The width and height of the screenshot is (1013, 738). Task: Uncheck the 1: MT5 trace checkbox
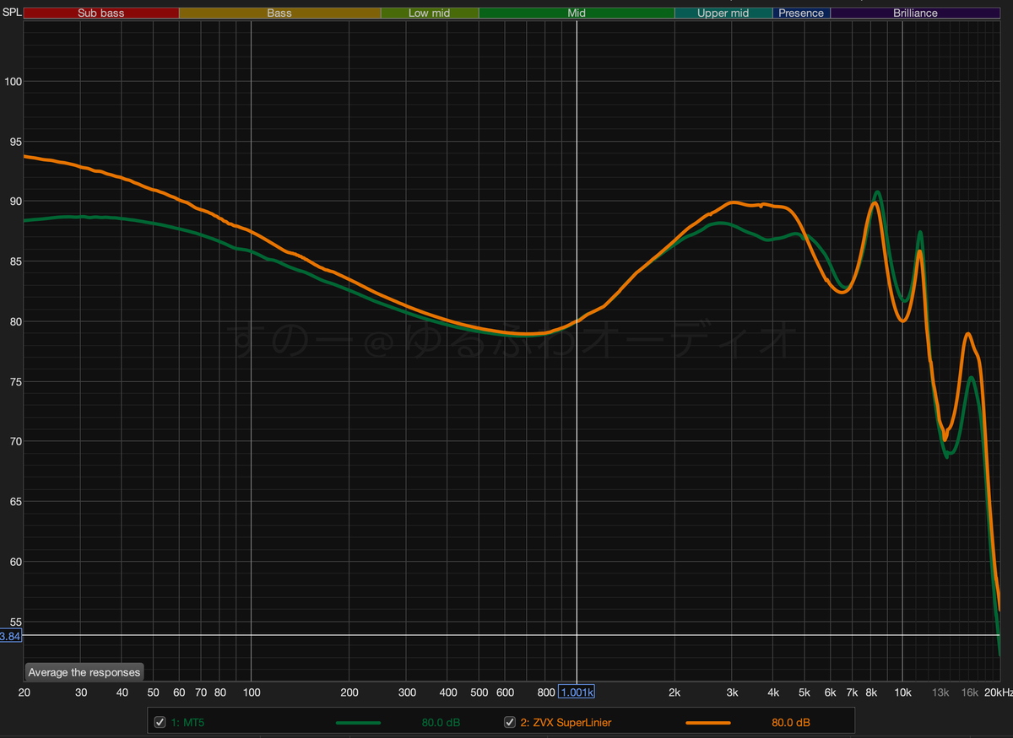tap(160, 722)
